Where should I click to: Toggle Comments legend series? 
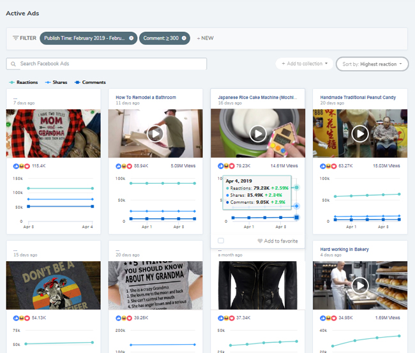[90, 82]
